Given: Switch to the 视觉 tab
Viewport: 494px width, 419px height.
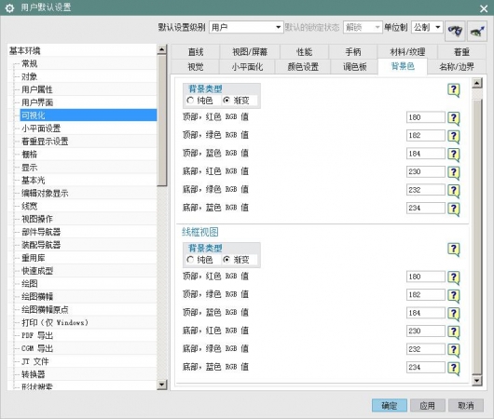Looking at the screenshot, I should point(196,67).
